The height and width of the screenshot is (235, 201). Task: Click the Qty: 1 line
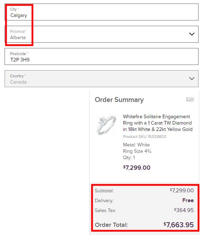pyautogui.click(x=129, y=157)
